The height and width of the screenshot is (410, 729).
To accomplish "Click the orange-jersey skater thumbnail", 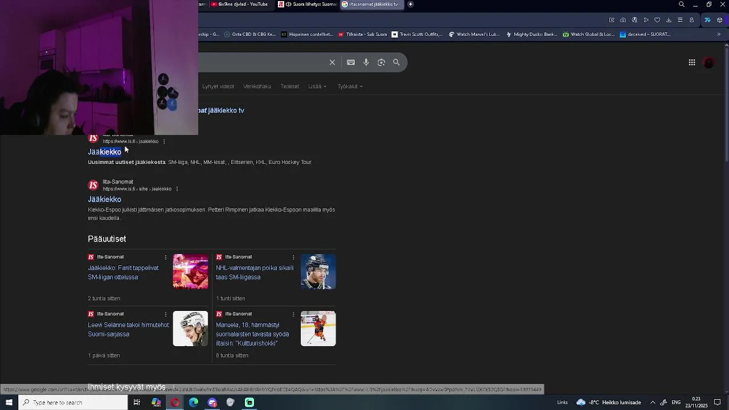I will [x=318, y=329].
